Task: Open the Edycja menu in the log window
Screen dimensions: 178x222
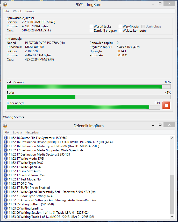Action: (x=17, y=132)
